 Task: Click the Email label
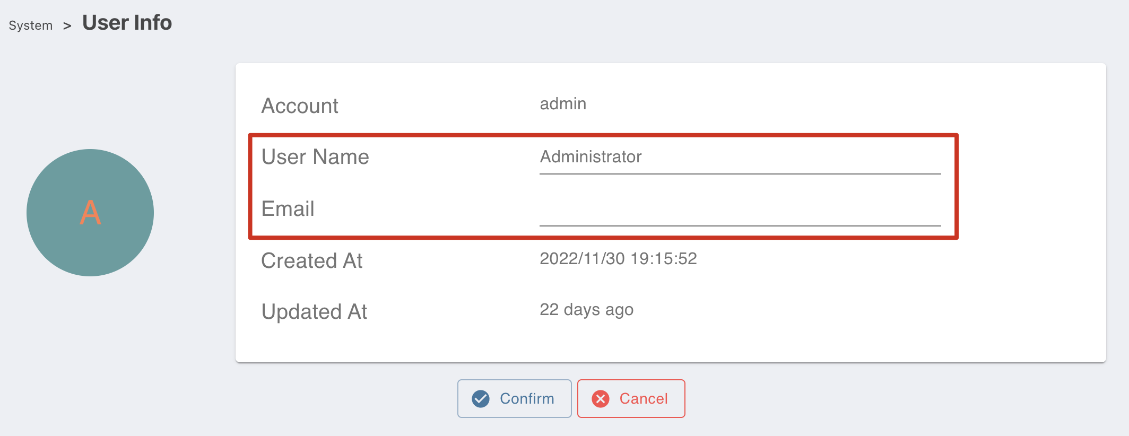288,208
